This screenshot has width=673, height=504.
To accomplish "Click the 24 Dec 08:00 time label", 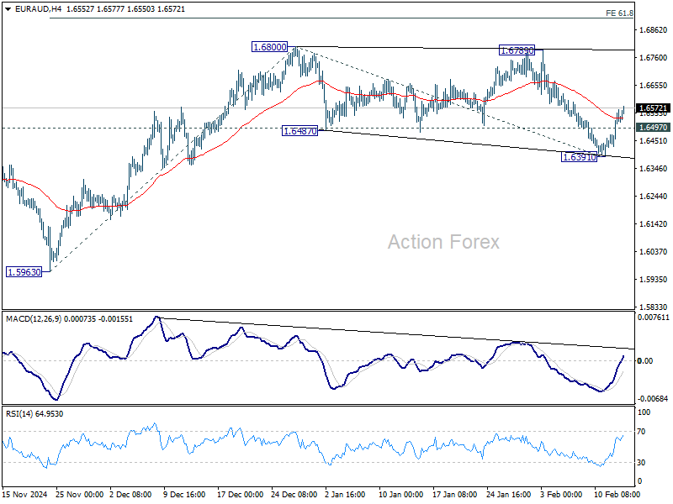I will pyautogui.click(x=294, y=495).
